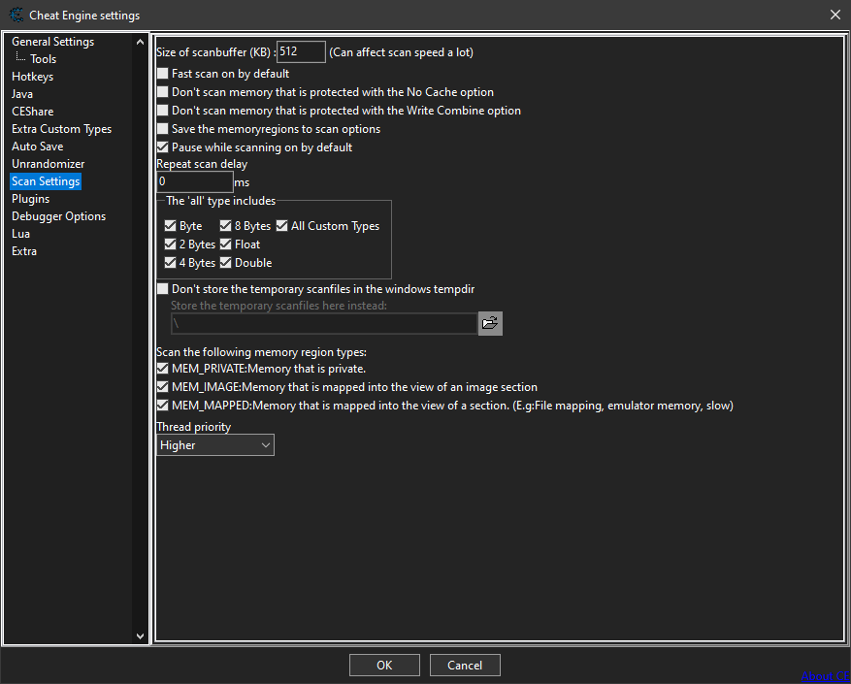Select the Tools sub-item under General Settings
The image size is (851, 684).
(x=43, y=59)
